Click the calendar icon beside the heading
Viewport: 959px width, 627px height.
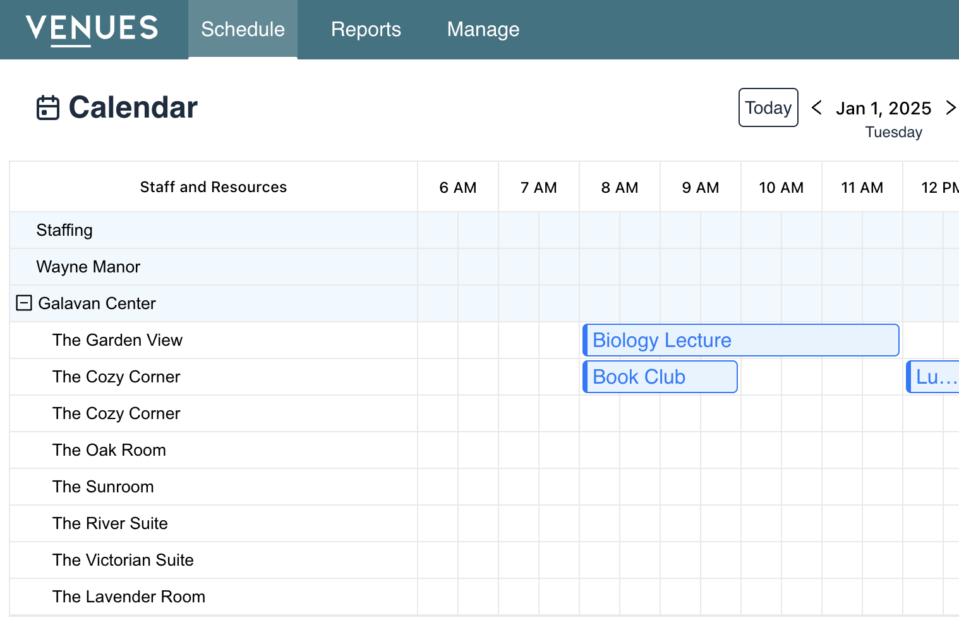[x=48, y=108]
